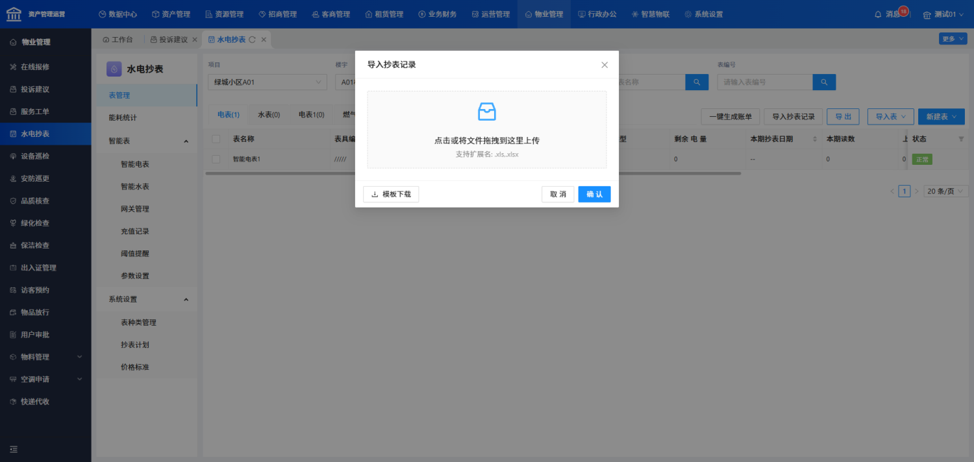
Task: Click the 确认 button in dialog
Action: (594, 194)
